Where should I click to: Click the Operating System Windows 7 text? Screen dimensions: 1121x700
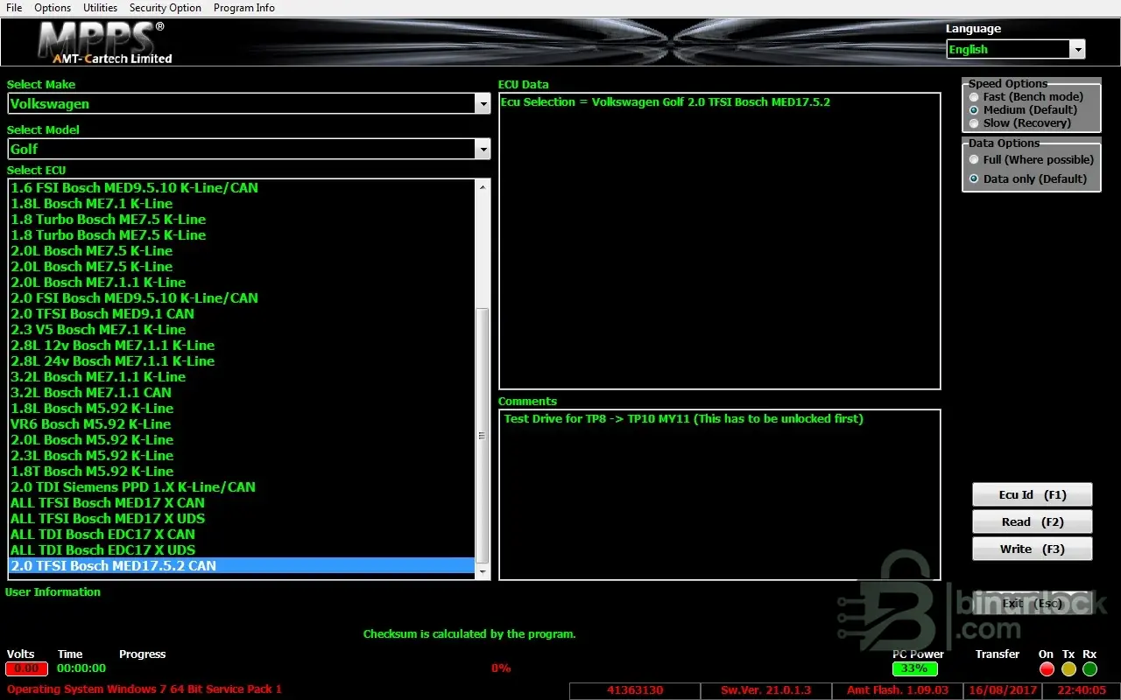tap(145, 689)
